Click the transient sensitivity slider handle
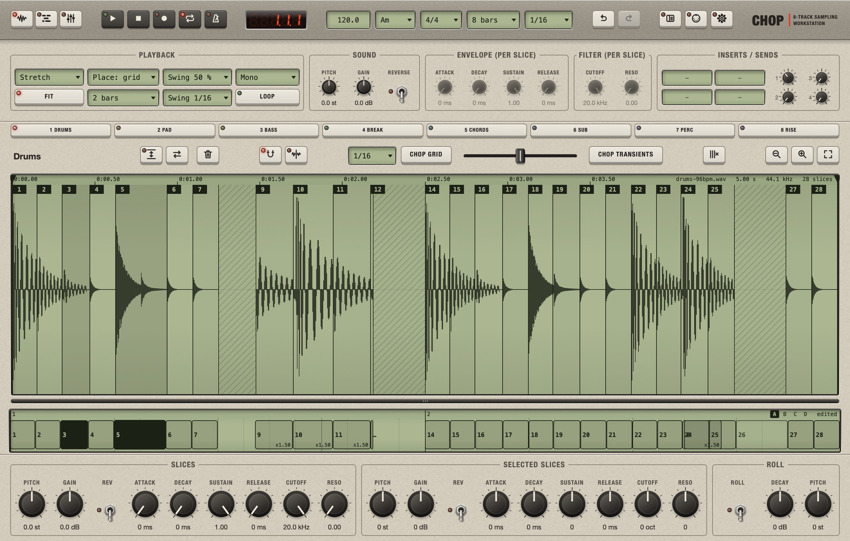The image size is (850, 541). tap(520, 156)
